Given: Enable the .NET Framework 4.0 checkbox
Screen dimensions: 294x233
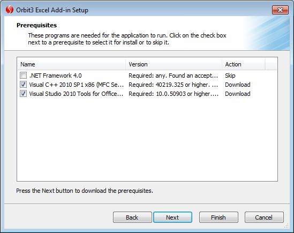Looking at the screenshot, I should pyautogui.click(x=23, y=76).
